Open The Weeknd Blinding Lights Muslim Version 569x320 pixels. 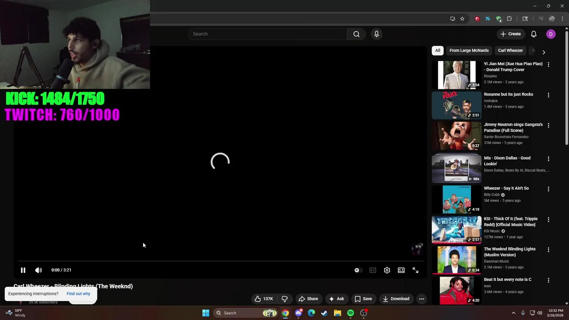click(509, 252)
